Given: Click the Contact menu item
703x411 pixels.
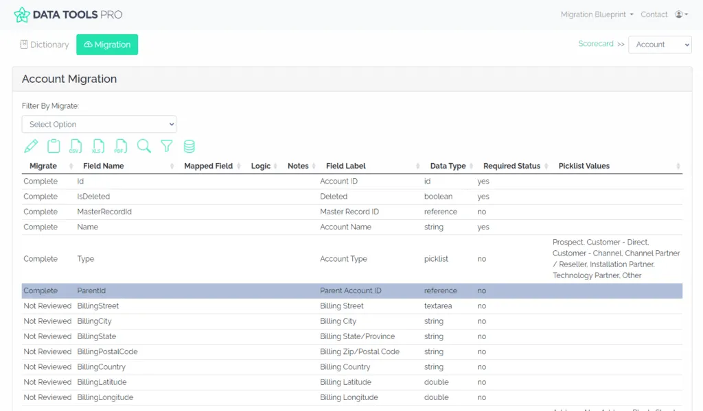Looking at the screenshot, I should [654, 14].
